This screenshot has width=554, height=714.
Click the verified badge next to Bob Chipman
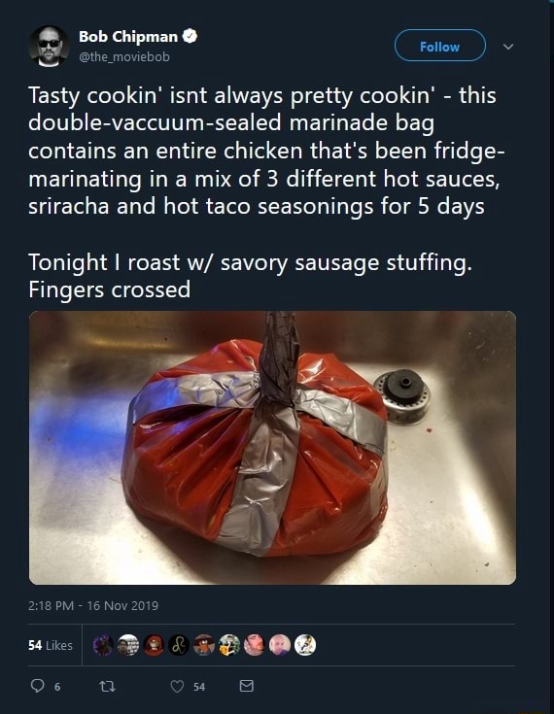click(x=190, y=36)
